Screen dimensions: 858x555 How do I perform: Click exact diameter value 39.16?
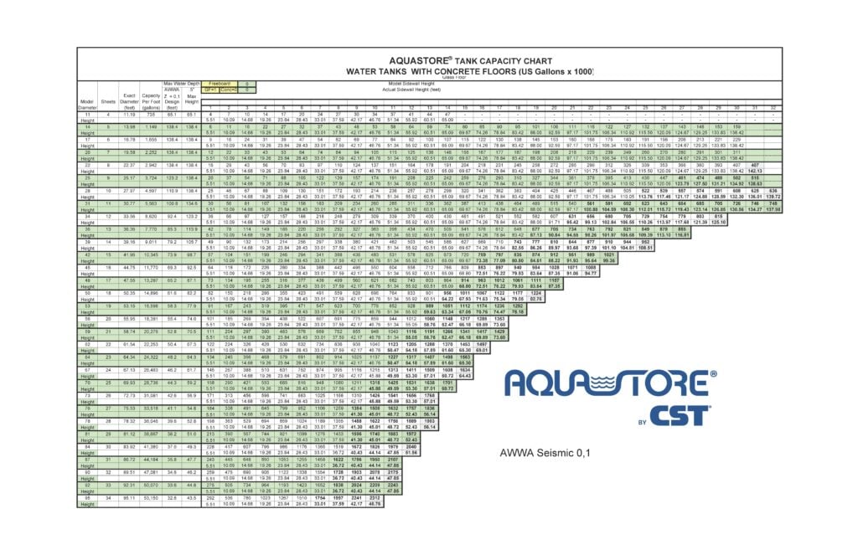(129, 242)
